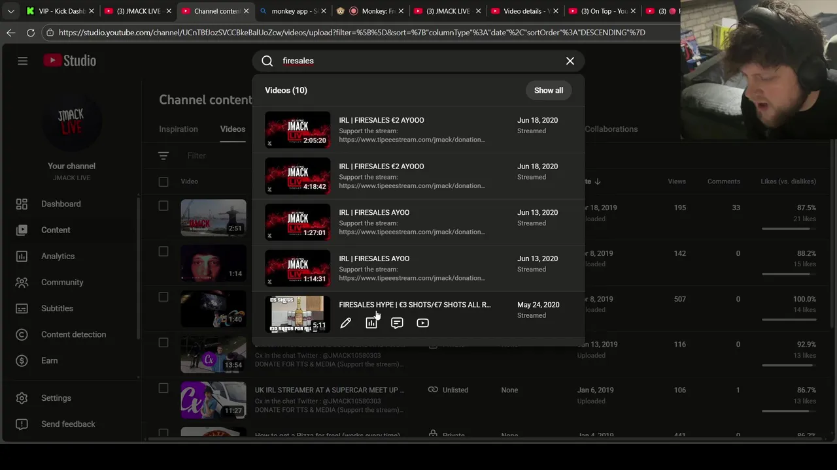Open the edit pencil for FIRESALES HYPE video
Image resolution: width=837 pixels, height=470 pixels.
pos(345,322)
